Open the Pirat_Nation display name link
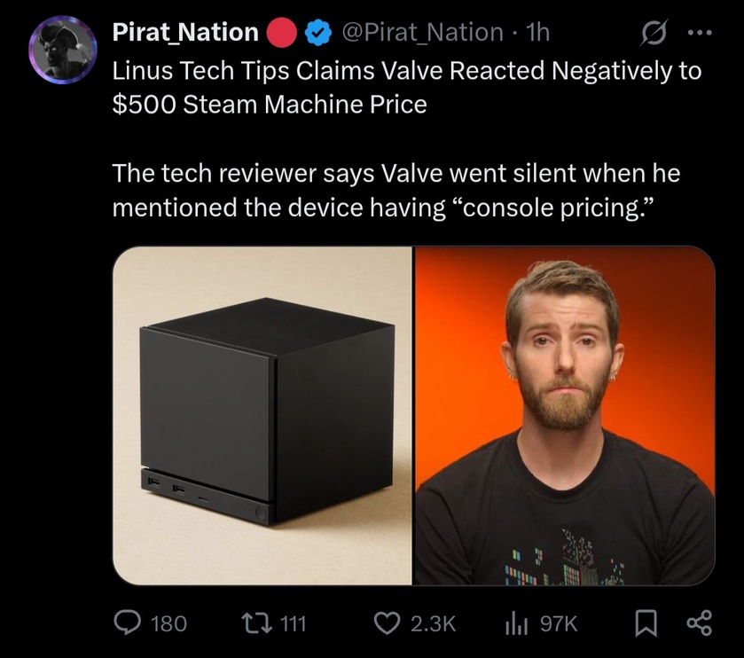The height and width of the screenshot is (658, 744). pos(184,33)
